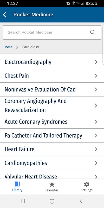Open Acute Coronary Syndromes topic
The height and width of the screenshot is (208, 104).
point(52,122)
